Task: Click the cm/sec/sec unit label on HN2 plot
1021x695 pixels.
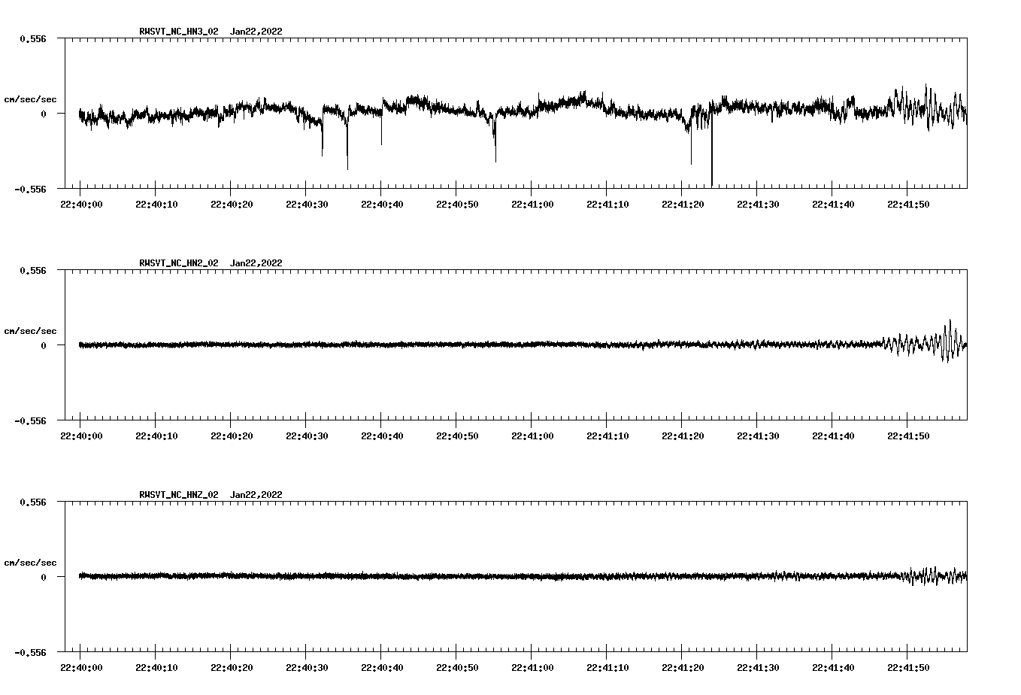Action: (x=30, y=331)
